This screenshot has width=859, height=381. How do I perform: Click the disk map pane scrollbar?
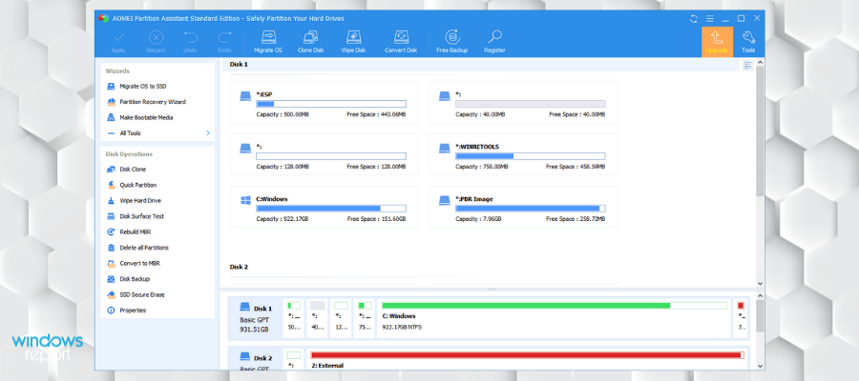(760, 316)
